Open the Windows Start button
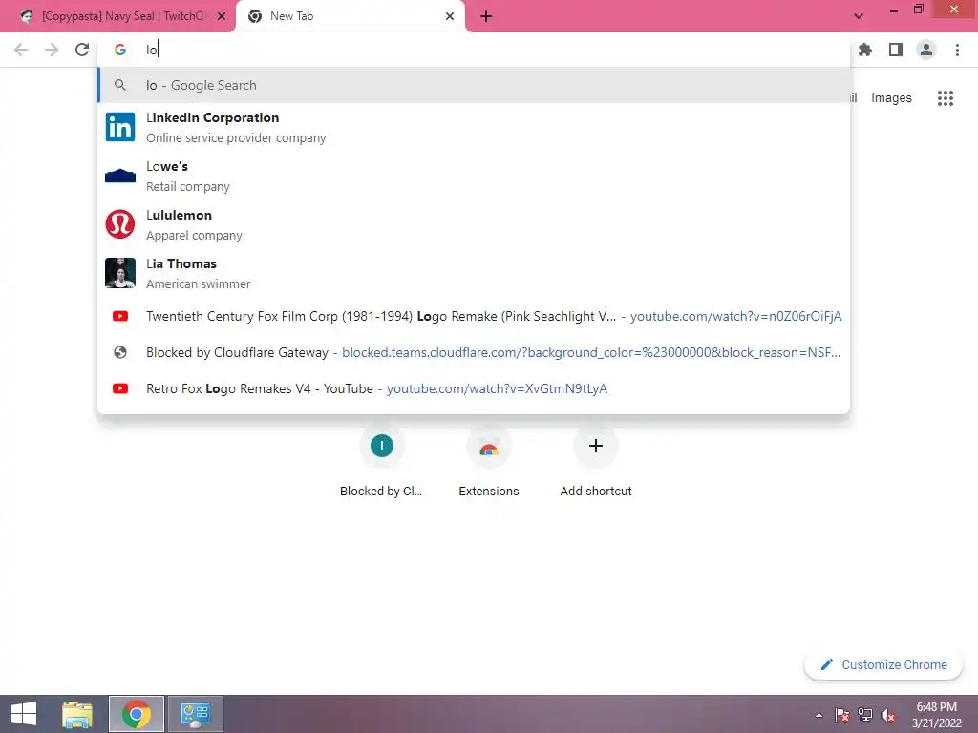 pyautogui.click(x=24, y=714)
